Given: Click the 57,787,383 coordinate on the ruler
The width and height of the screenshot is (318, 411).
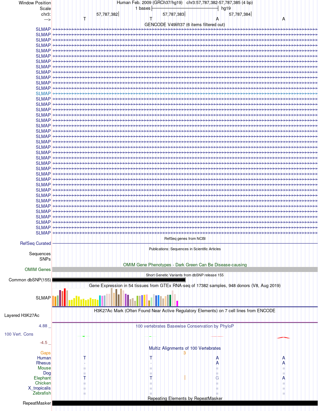Looking at the screenshot, I should click(x=173, y=14).
